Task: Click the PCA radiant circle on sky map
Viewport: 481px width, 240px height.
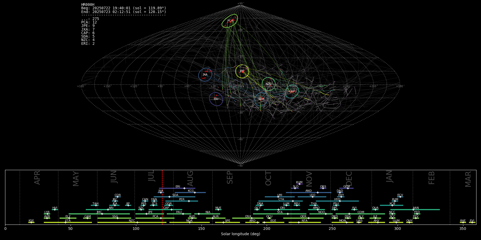Action: [230, 21]
